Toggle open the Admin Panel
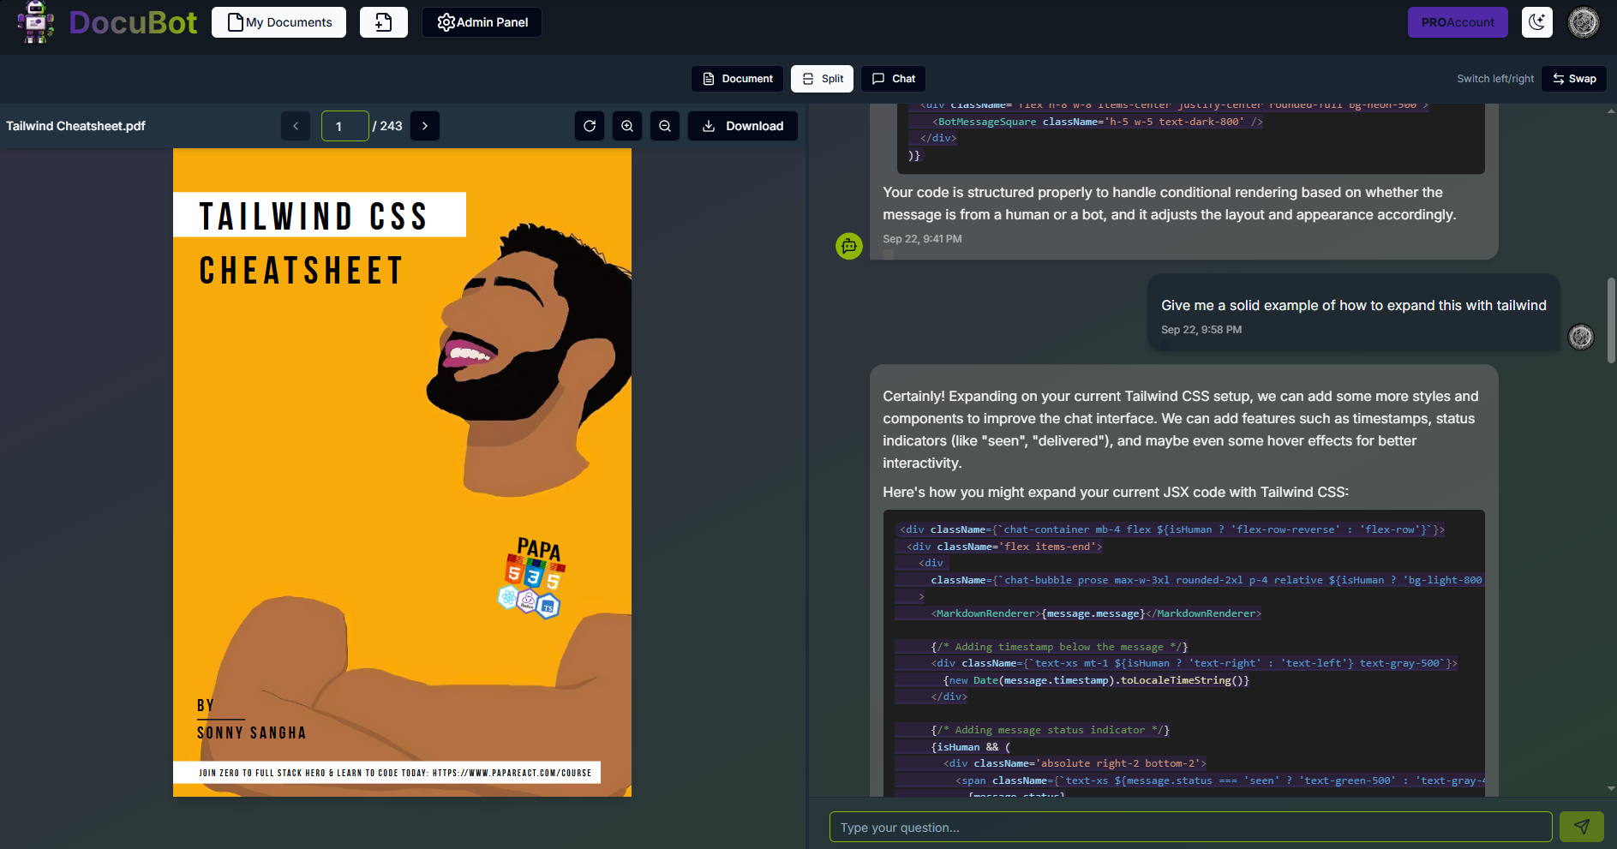Viewport: 1617px width, 849px height. 482,22
